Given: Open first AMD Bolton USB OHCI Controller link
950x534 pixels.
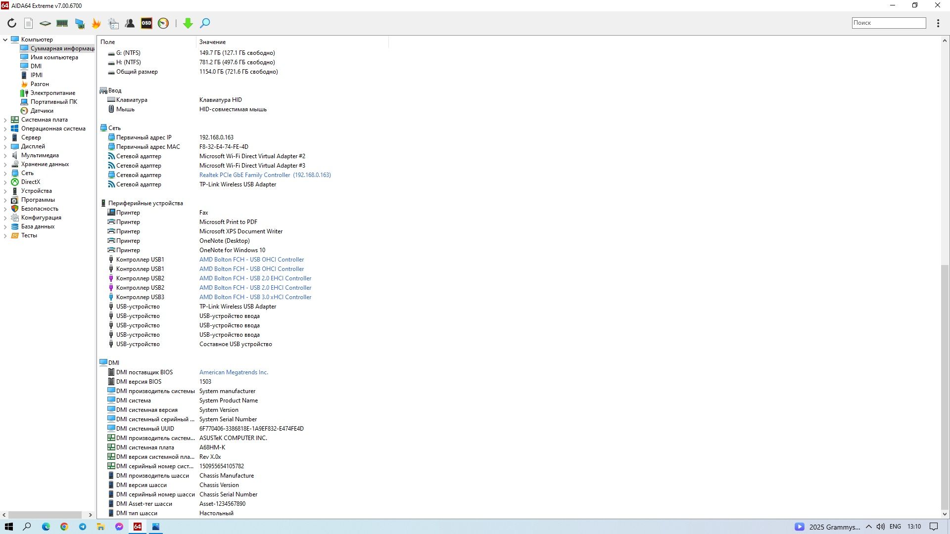Looking at the screenshot, I should (x=251, y=260).
